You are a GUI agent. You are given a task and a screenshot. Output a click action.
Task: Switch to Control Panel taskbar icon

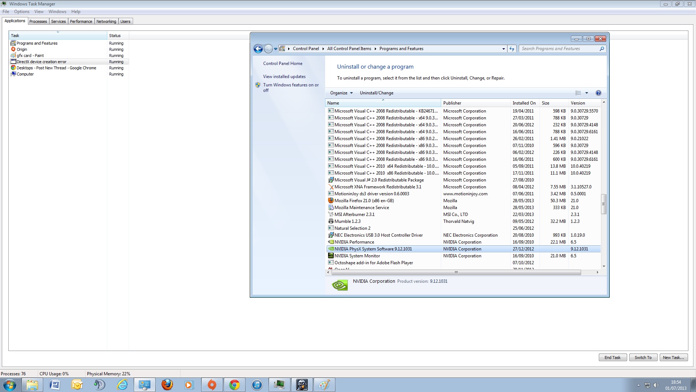[145, 385]
